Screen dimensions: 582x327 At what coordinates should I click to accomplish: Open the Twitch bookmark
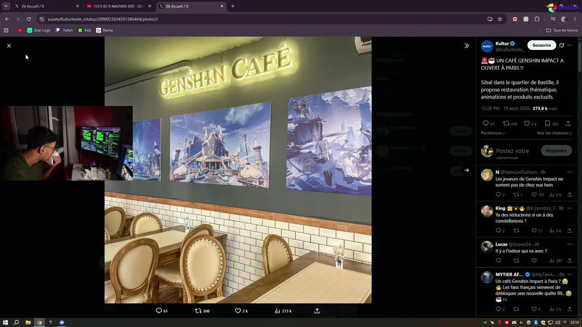click(64, 30)
